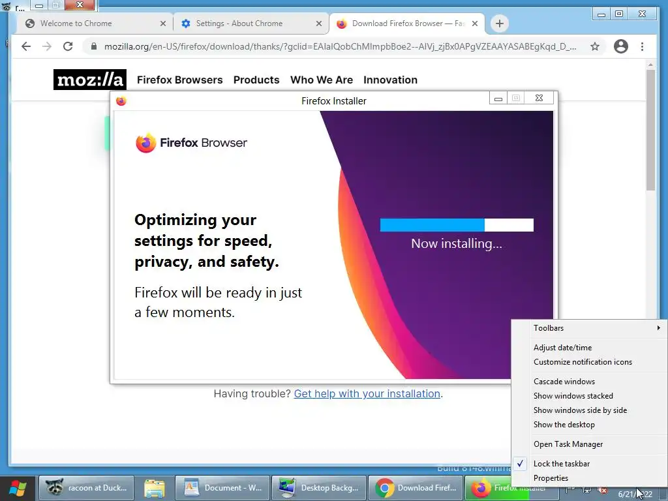
Task: Switch to Settings - About Chrome tab
Action: (x=250, y=23)
